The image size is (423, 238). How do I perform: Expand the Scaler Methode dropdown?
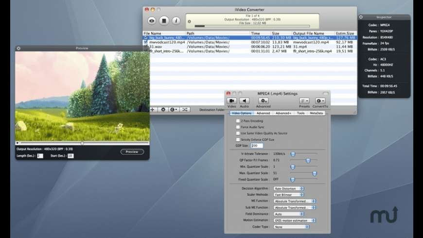pyautogui.click(x=289, y=195)
